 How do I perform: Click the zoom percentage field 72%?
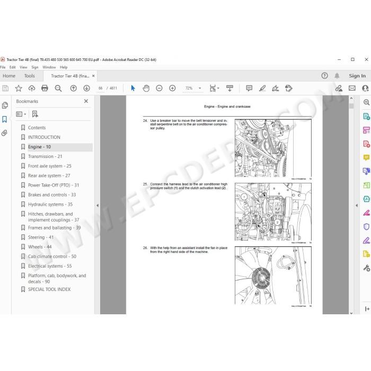[x=189, y=89]
